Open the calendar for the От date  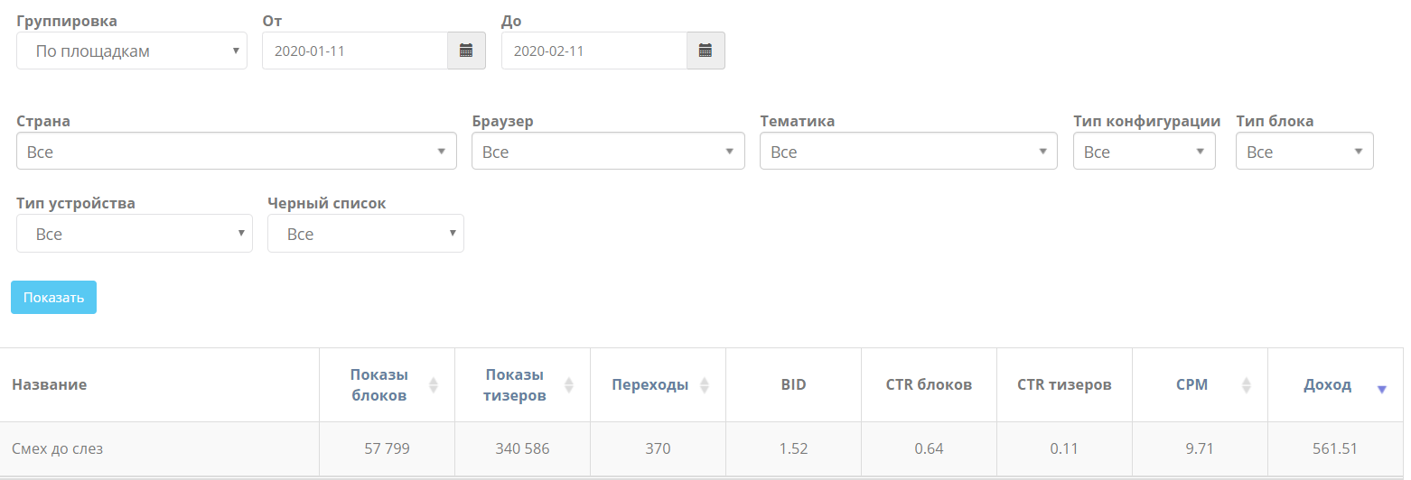(x=466, y=51)
